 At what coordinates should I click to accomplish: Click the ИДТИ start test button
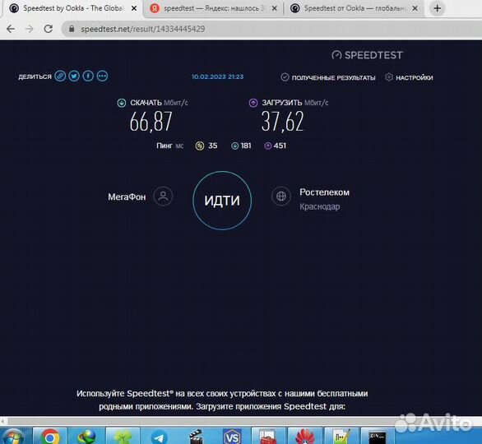(x=222, y=201)
